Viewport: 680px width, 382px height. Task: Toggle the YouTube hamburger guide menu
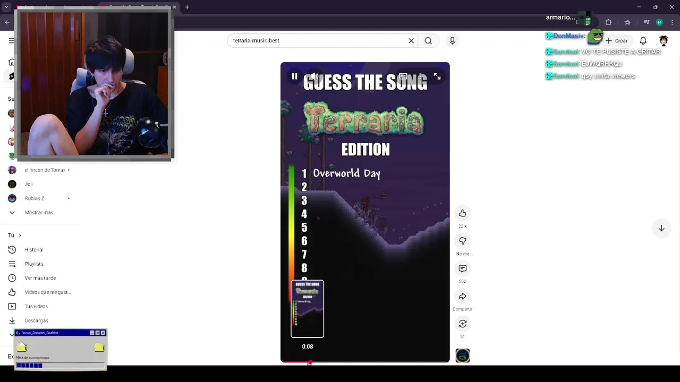[x=12, y=40]
